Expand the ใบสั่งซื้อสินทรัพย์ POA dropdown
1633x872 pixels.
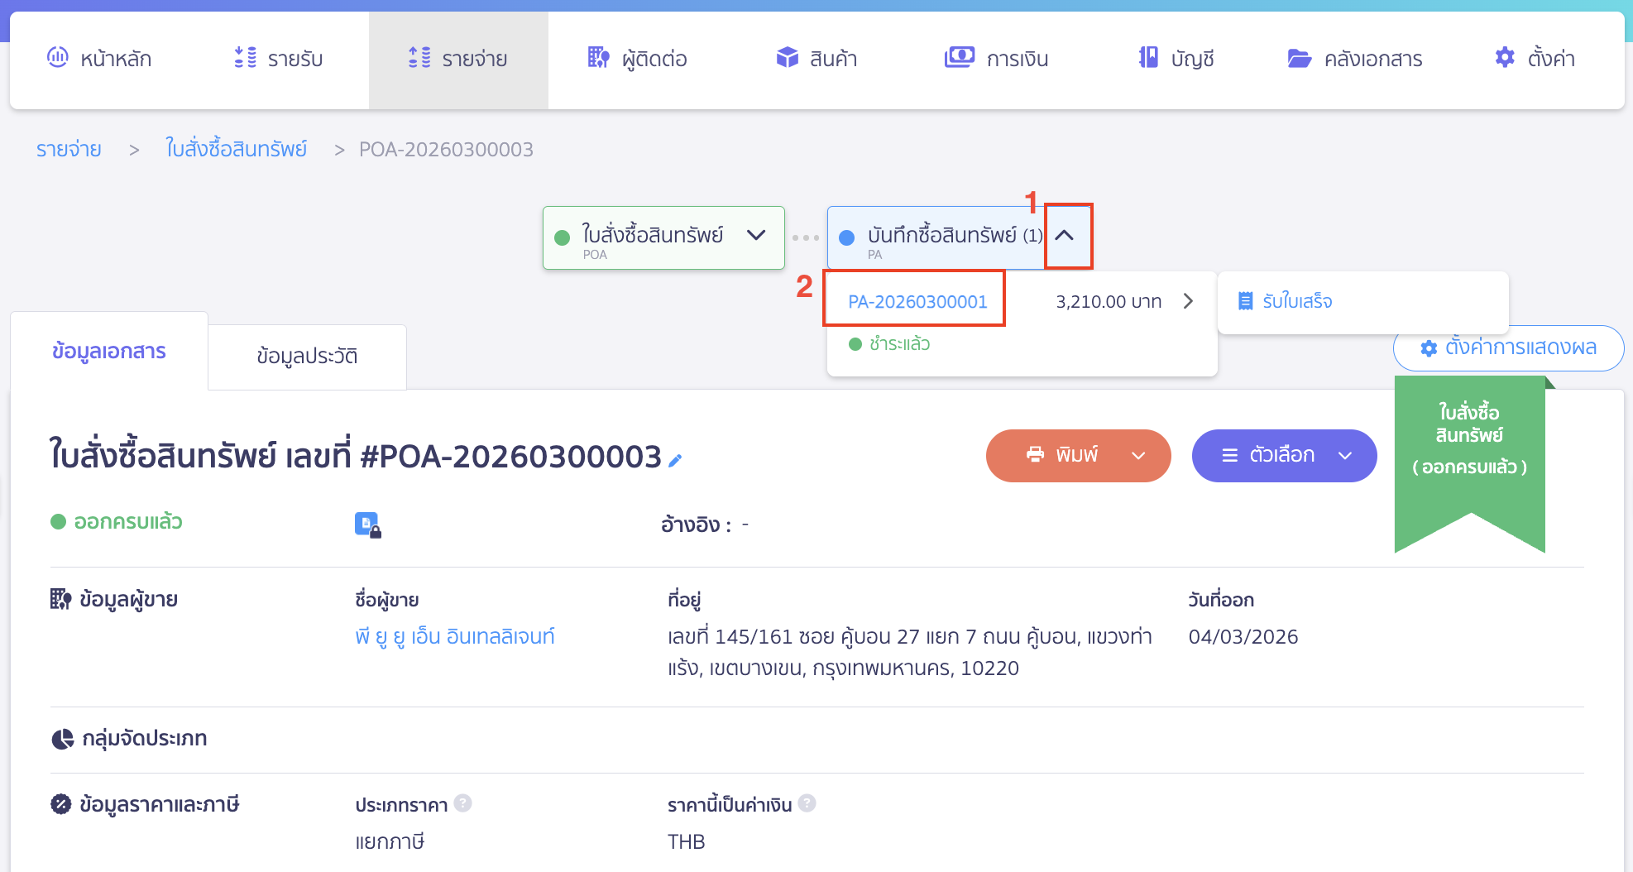[755, 236]
